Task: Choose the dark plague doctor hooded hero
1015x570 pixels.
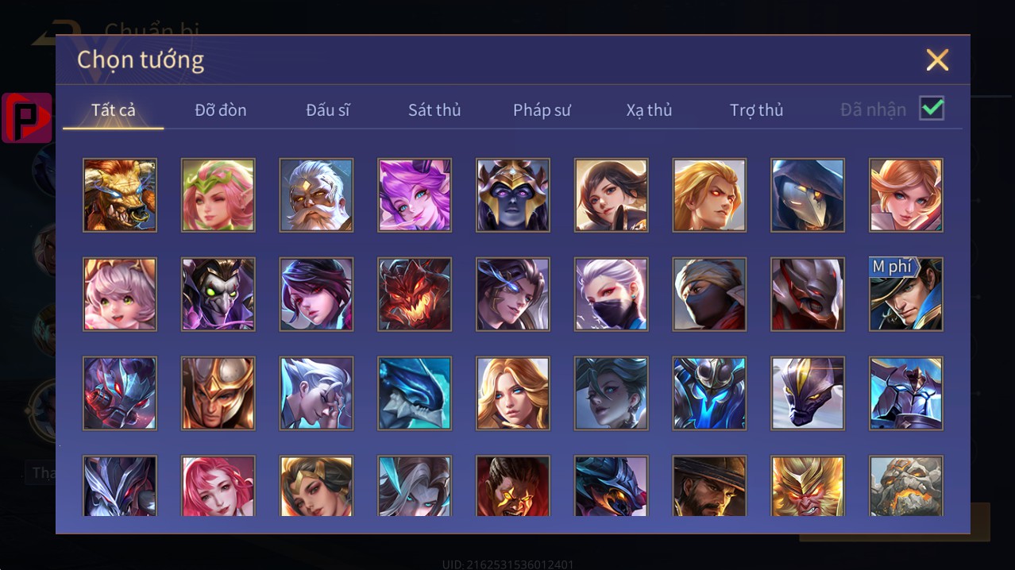Action: pos(808,195)
